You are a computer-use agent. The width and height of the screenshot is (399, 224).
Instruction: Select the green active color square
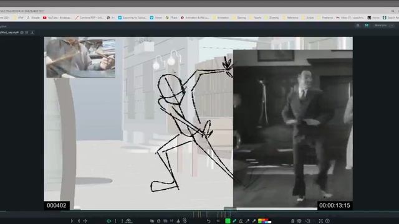(228, 221)
